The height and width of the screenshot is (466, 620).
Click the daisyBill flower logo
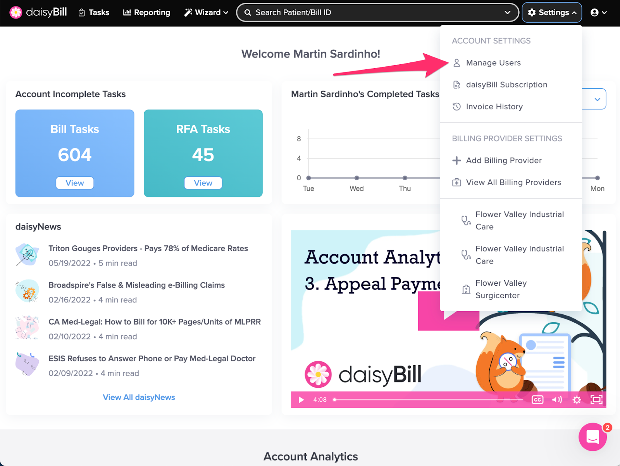click(15, 12)
